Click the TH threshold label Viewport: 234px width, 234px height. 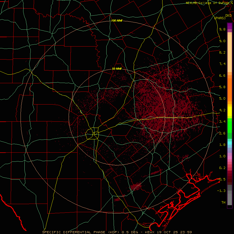click(x=223, y=203)
